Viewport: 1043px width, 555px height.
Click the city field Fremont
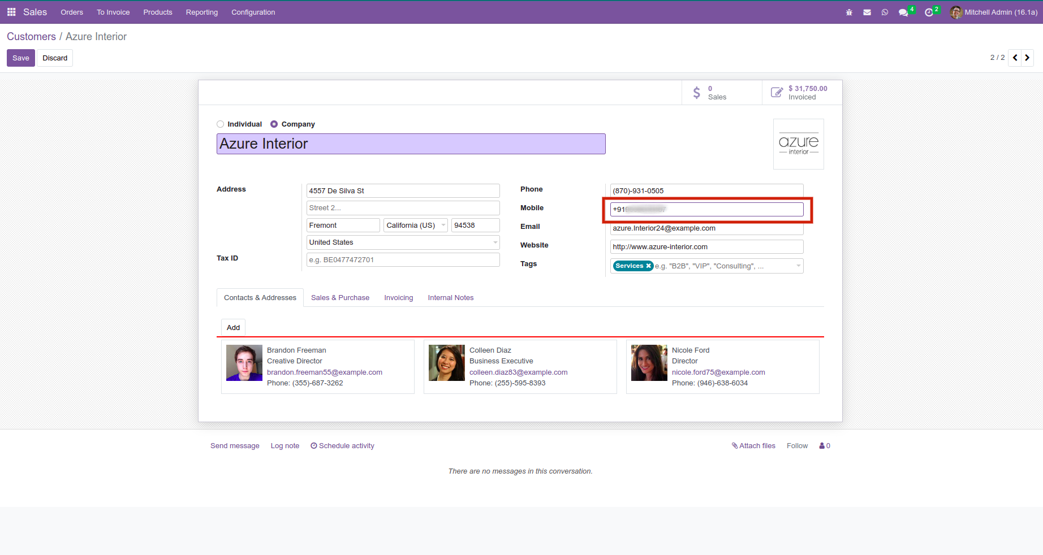(343, 226)
